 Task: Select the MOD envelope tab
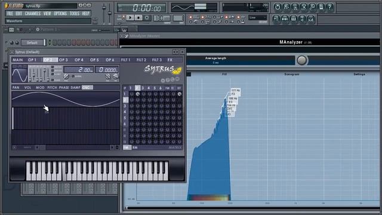(x=40, y=88)
